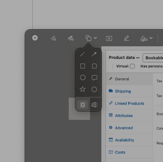Click the 'Has persons' label
This screenshot has height=162, width=163.
pos(152,66)
